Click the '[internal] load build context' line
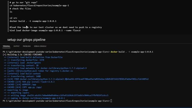 (22, 73)
